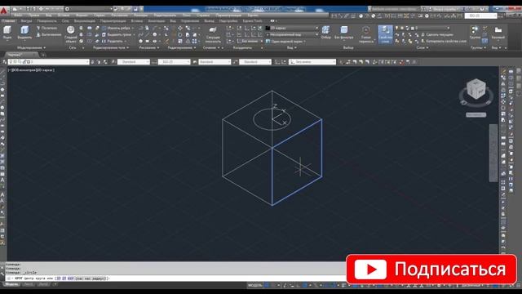Click the new drawing tab plus button
522x294 pixels.
[43, 55]
